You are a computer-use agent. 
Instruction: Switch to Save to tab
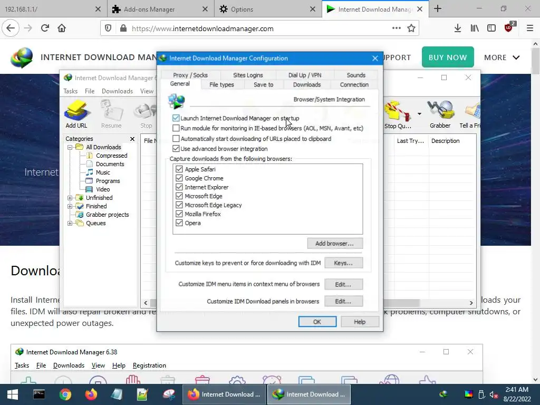click(x=264, y=85)
